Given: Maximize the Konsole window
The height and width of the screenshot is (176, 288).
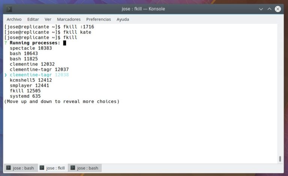Looking at the screenshot, I should [x=269, y=9].
